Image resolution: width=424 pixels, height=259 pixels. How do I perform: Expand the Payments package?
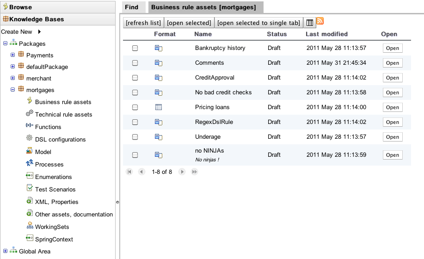click(x=13, y=55)
